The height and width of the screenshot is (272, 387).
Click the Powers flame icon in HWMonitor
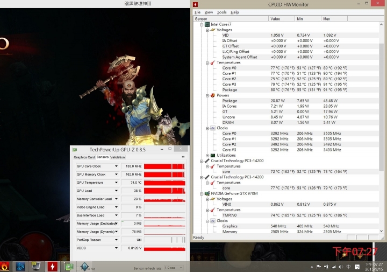point(213,95)
